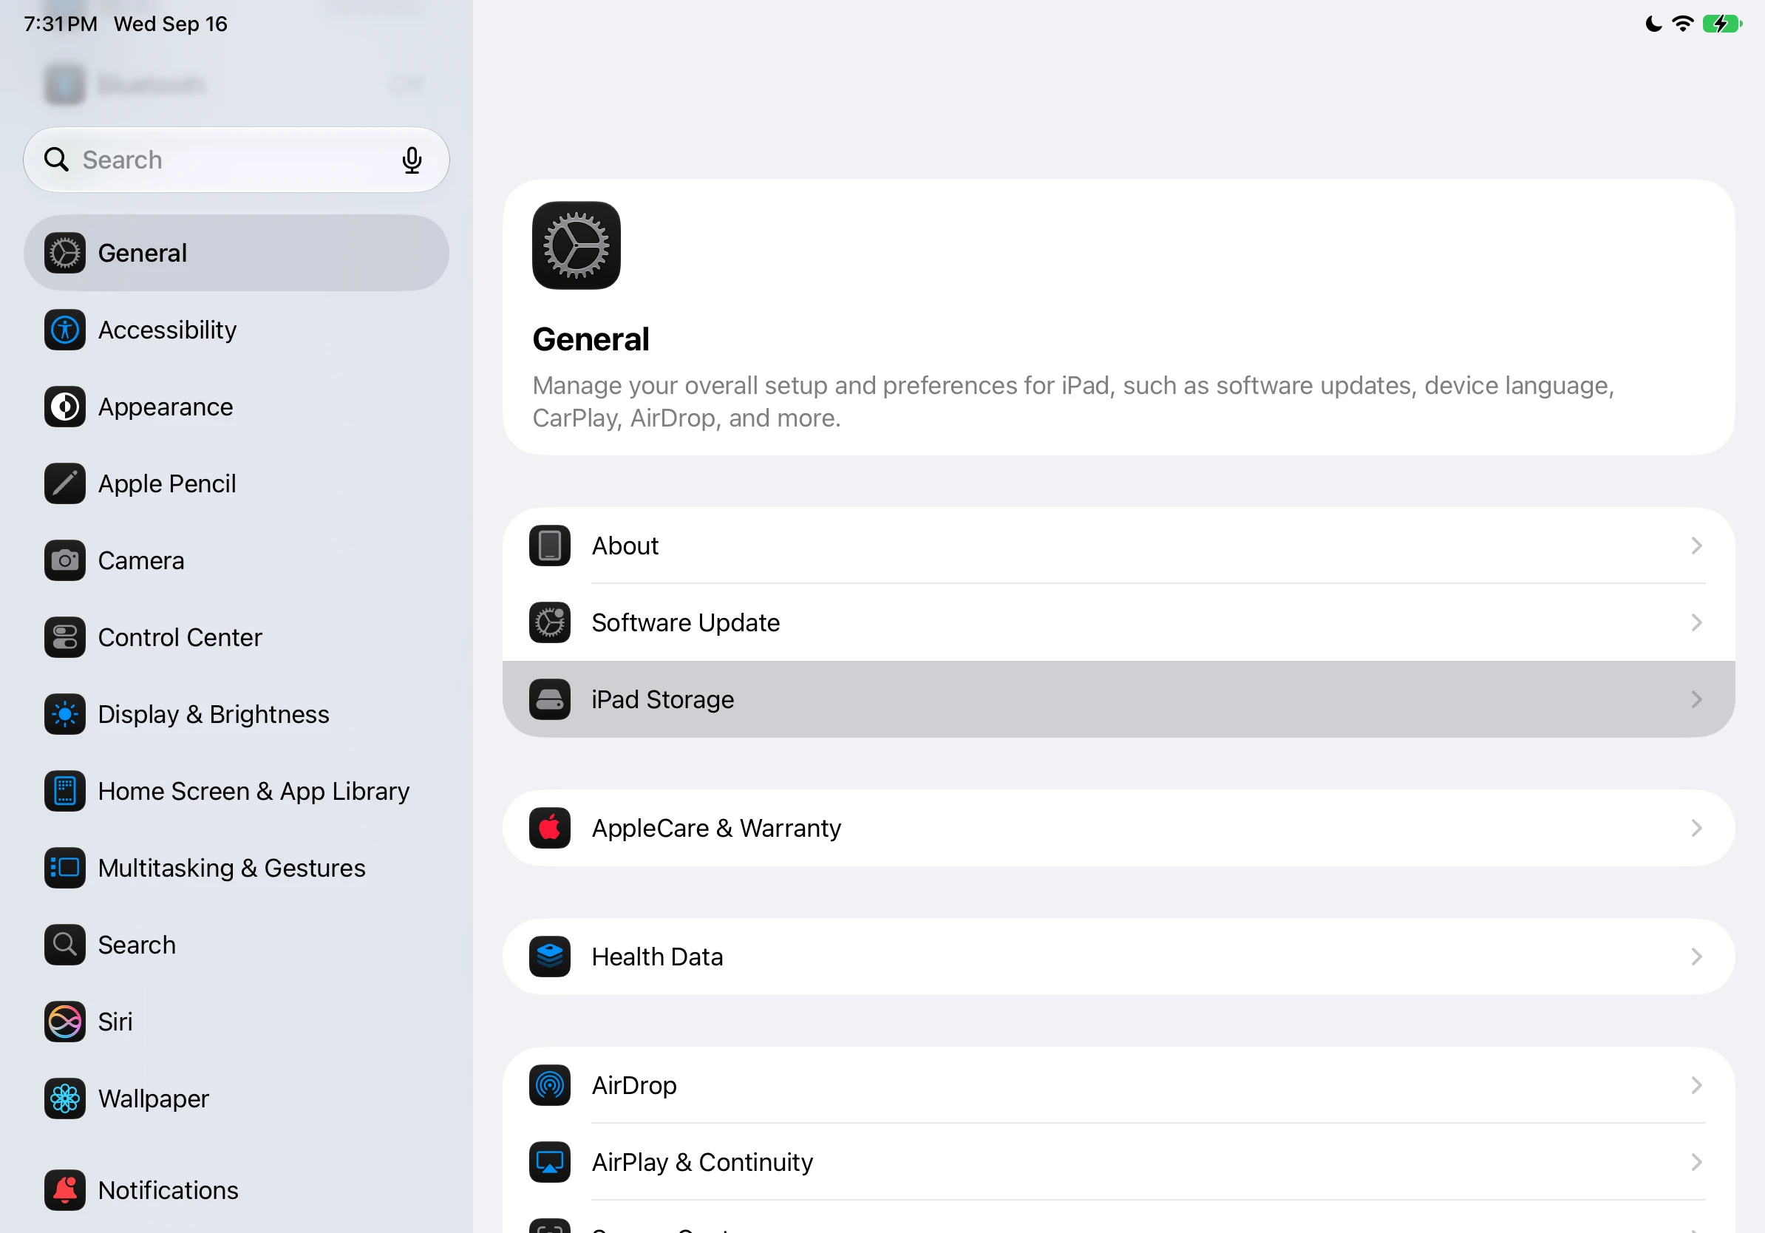The height and width of the screenshot is (1233, 1765).
Task: Tap Health Data row chevron
Action: click(x=1696, y=957)
